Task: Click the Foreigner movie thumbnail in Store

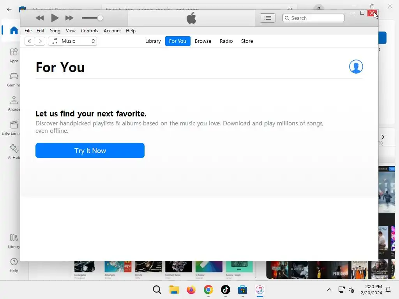Action: click(x=340, y=270)
